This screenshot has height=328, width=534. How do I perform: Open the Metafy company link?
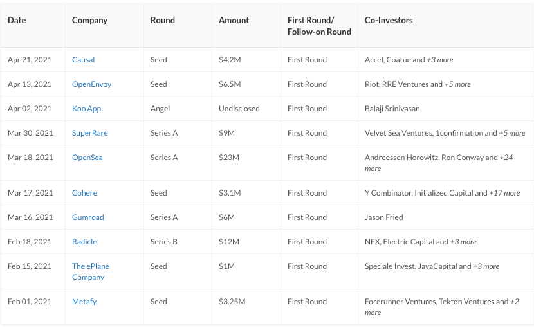click(84, 302)
